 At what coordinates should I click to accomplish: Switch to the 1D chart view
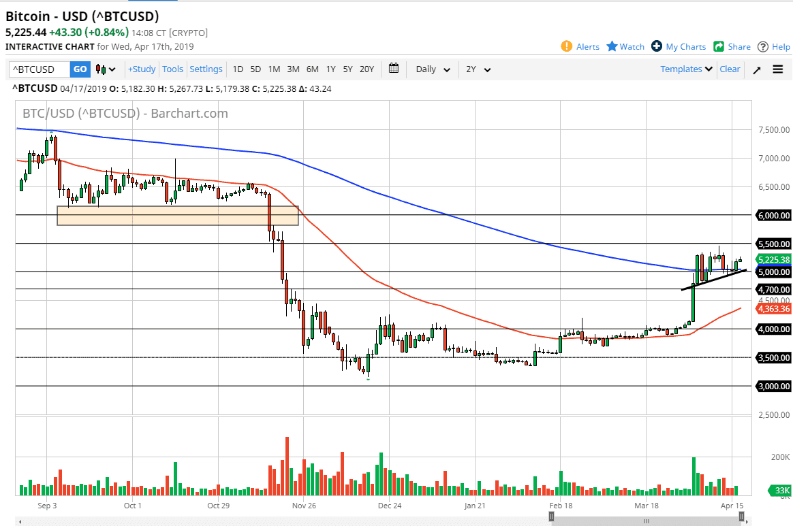[238, 69]
